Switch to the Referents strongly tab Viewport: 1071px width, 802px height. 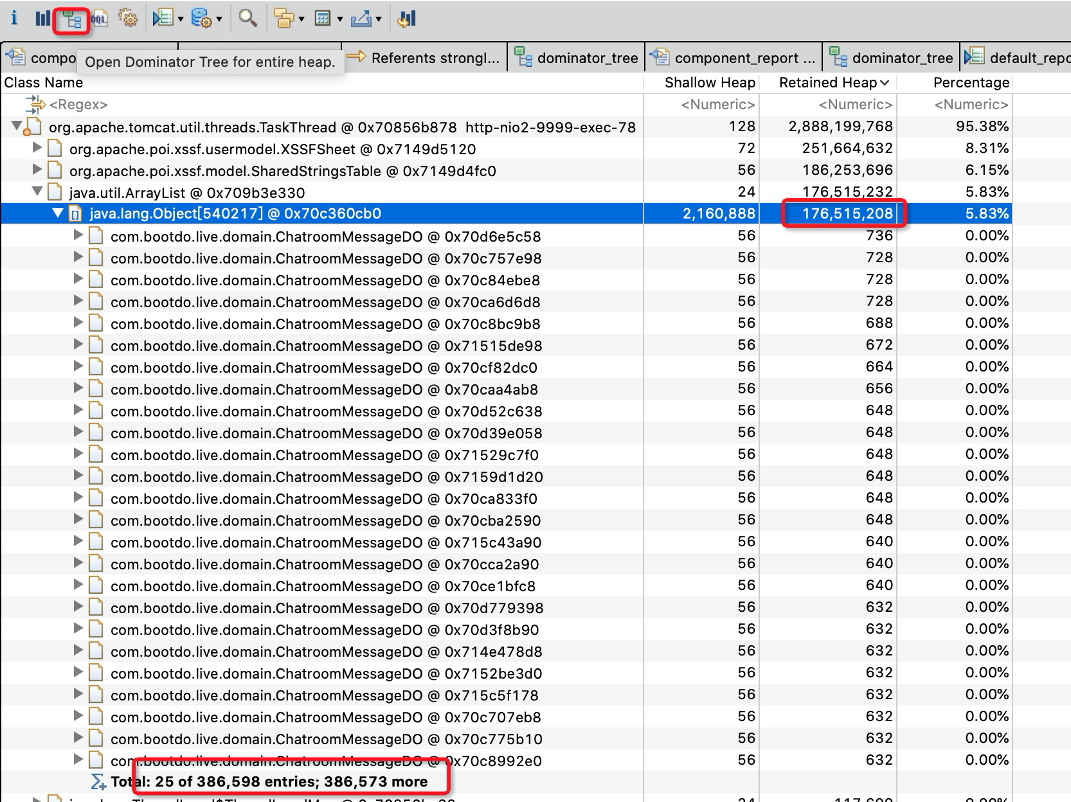point(425,58)
